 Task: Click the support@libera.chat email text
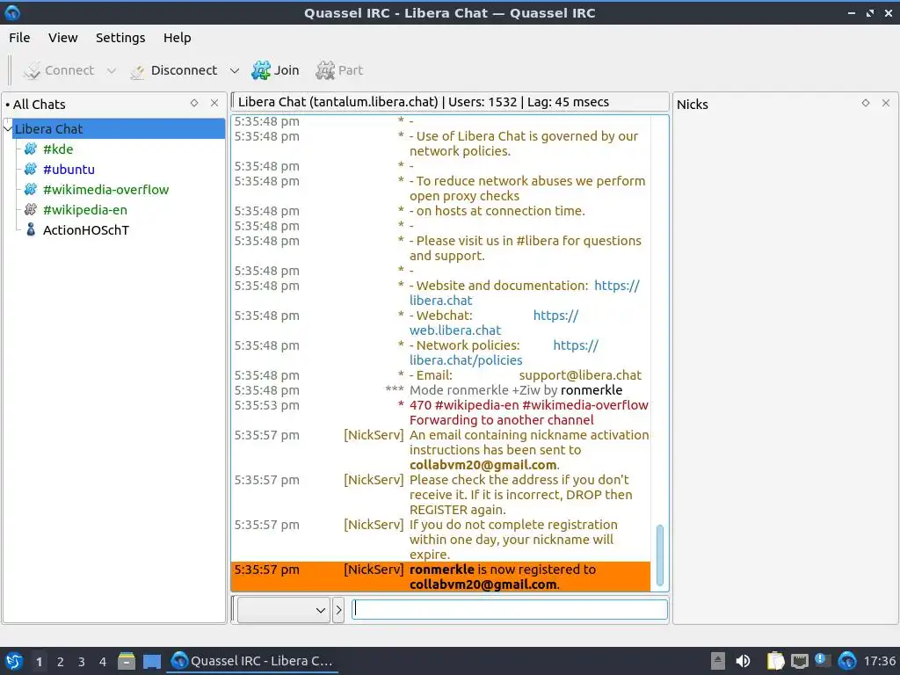pyautogui.click(x=580, y=375)
